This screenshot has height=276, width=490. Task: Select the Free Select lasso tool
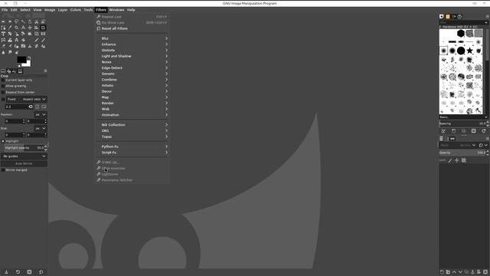16,21
